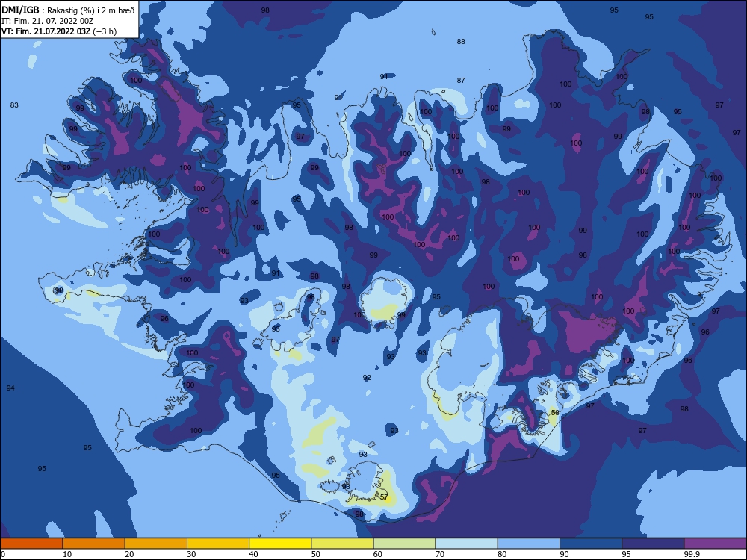The height and width of the screenshot is (560, 747).
Task: Pick the pale yellow 50–60 legend swatch
Action: [x=342, y=544]
